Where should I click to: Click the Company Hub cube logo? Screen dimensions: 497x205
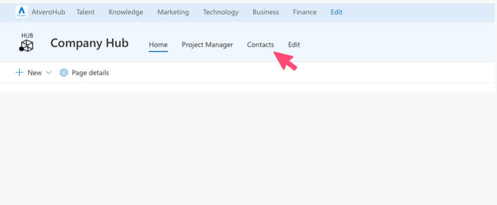pyautogui.click(x=27, y=42)
